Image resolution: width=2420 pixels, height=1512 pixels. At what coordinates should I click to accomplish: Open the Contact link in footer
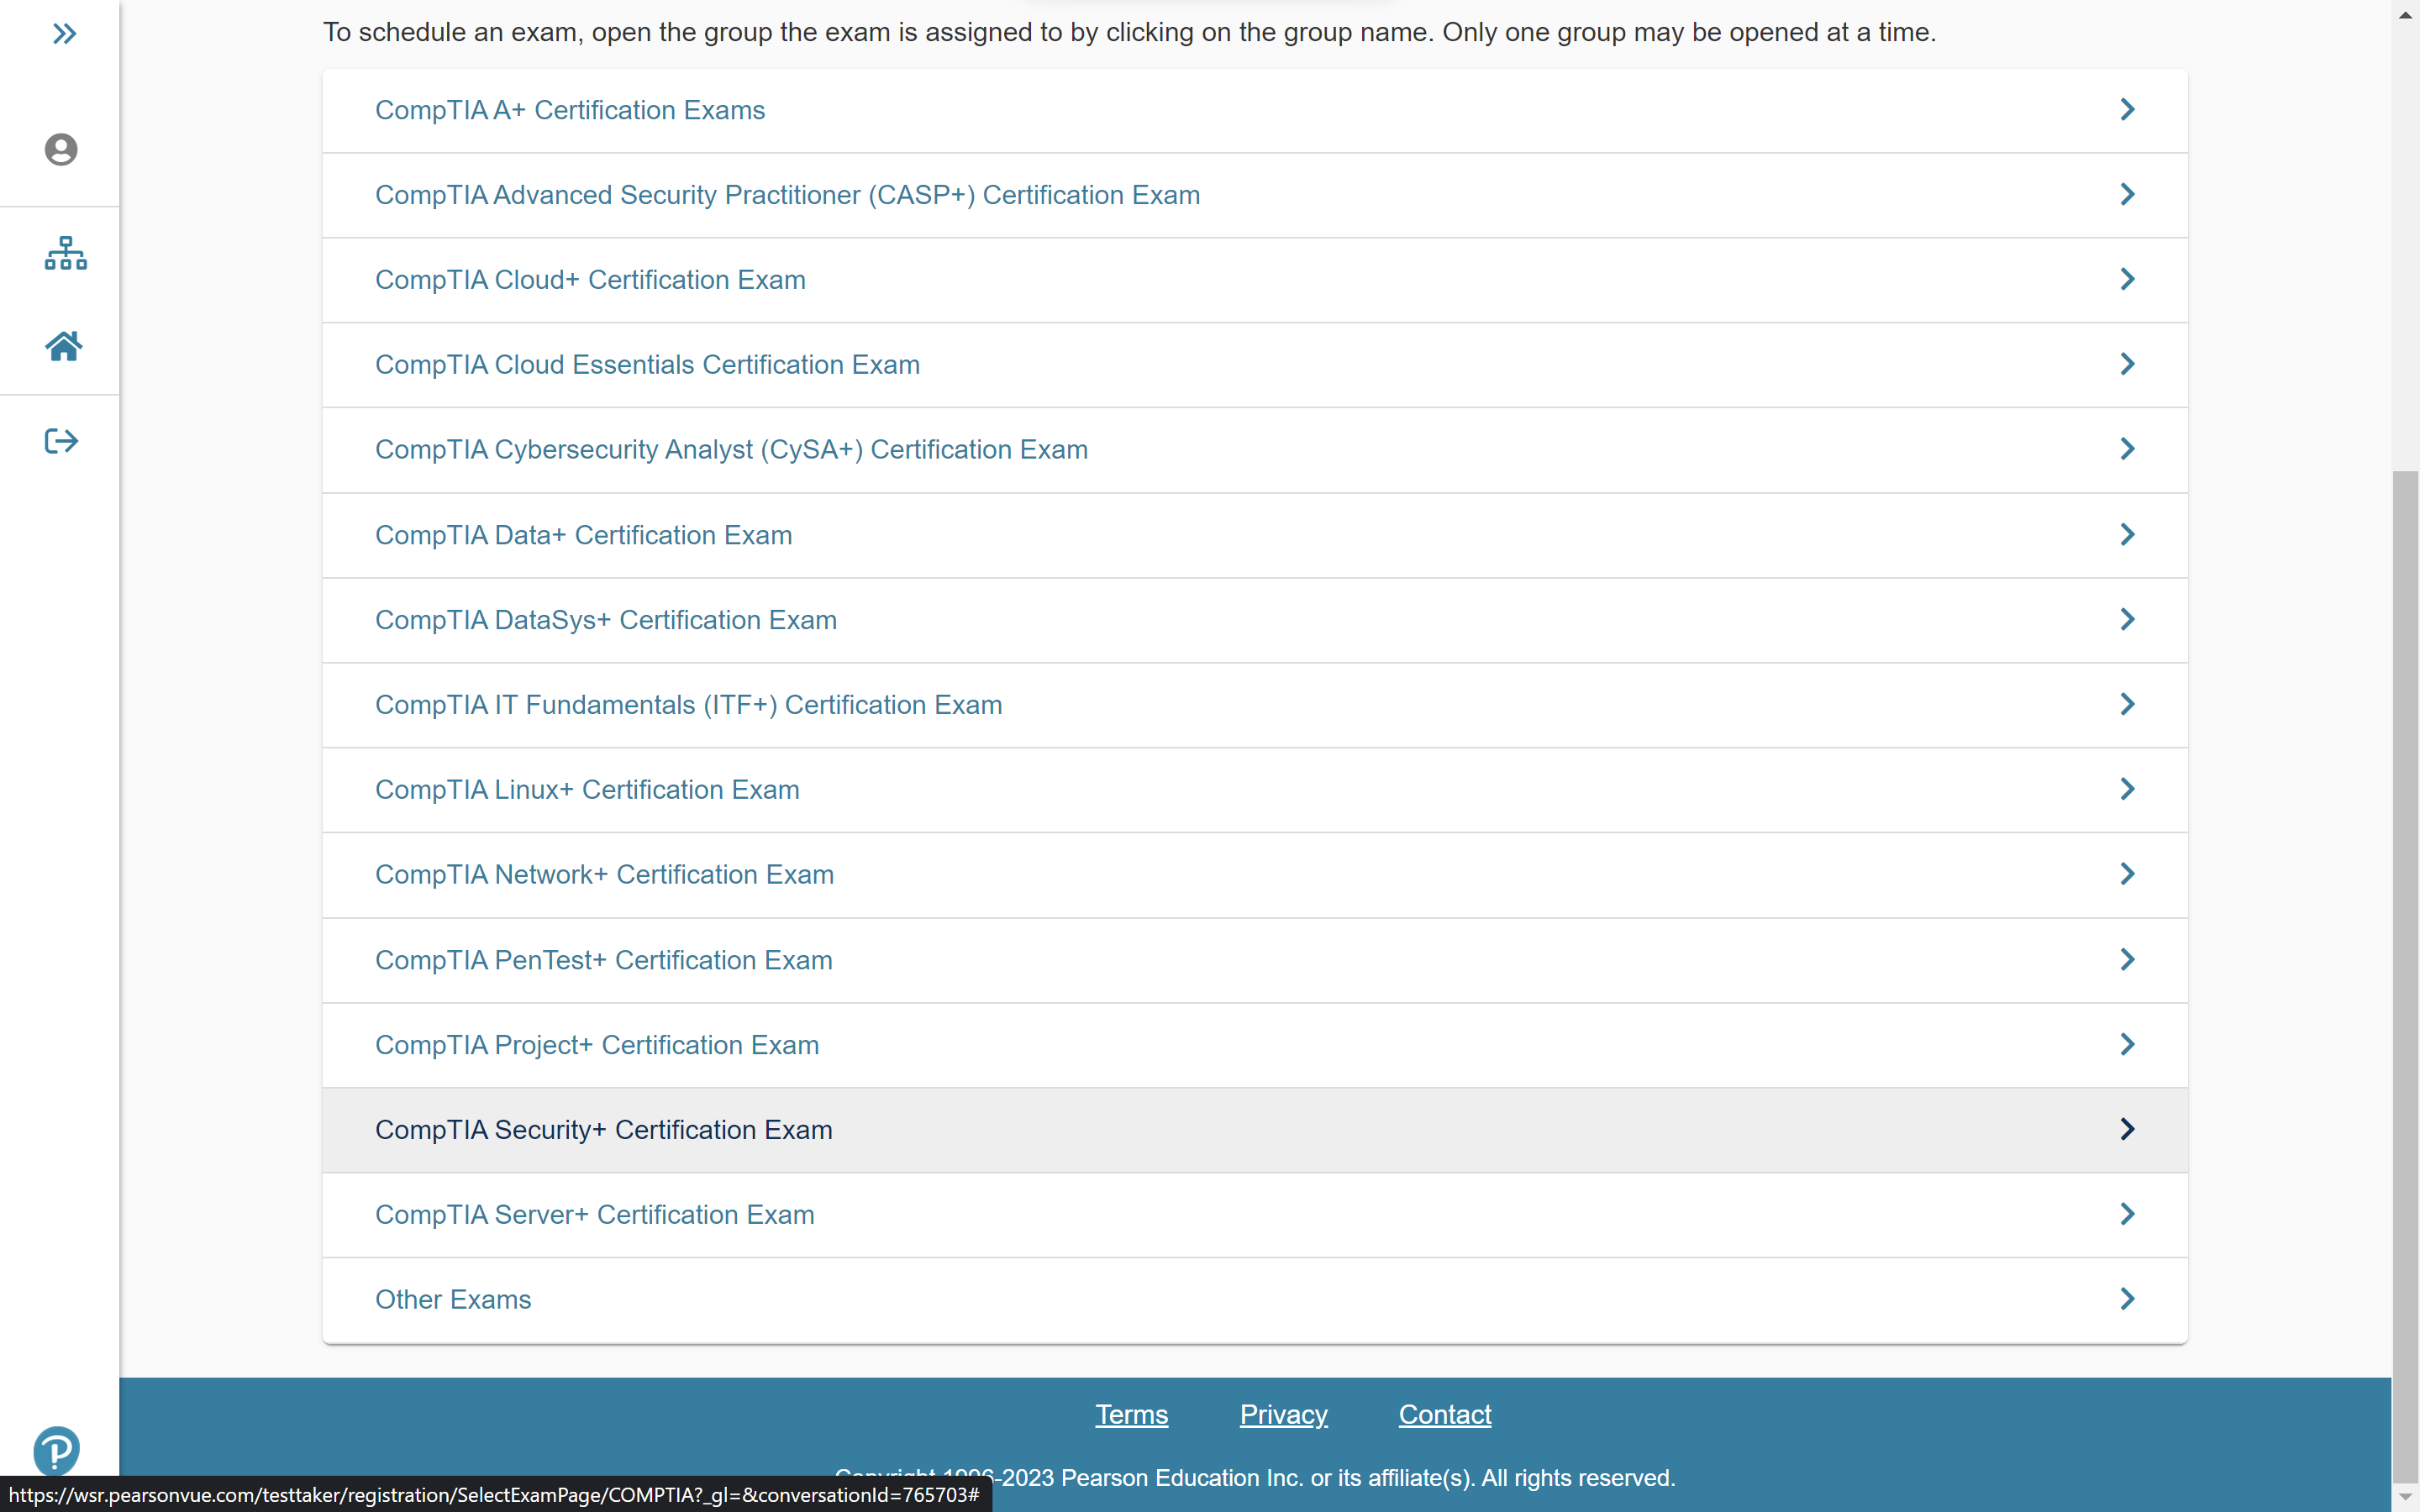(x=1444, y=1414)
